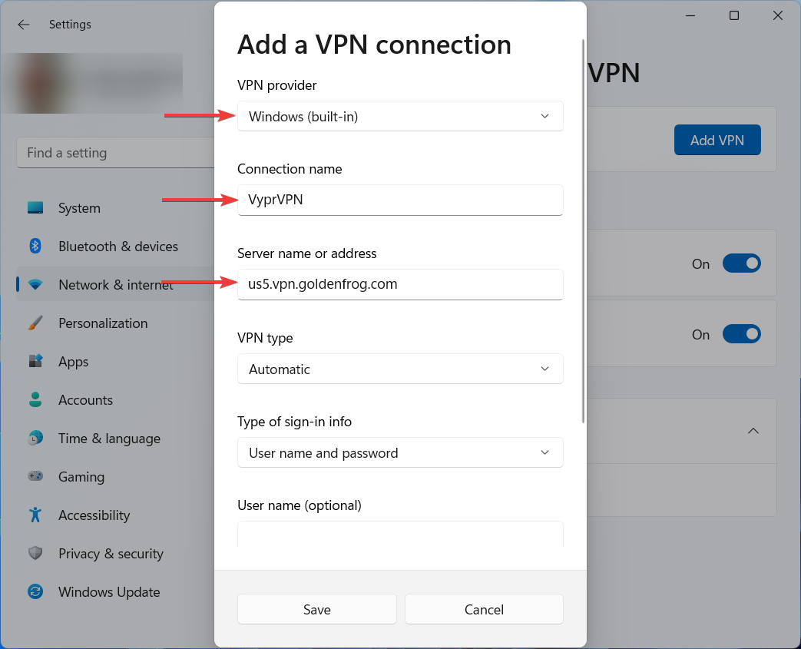Disable the lower On toggle switch
Screen dimensions: 801x649
[x=741, y=334]
